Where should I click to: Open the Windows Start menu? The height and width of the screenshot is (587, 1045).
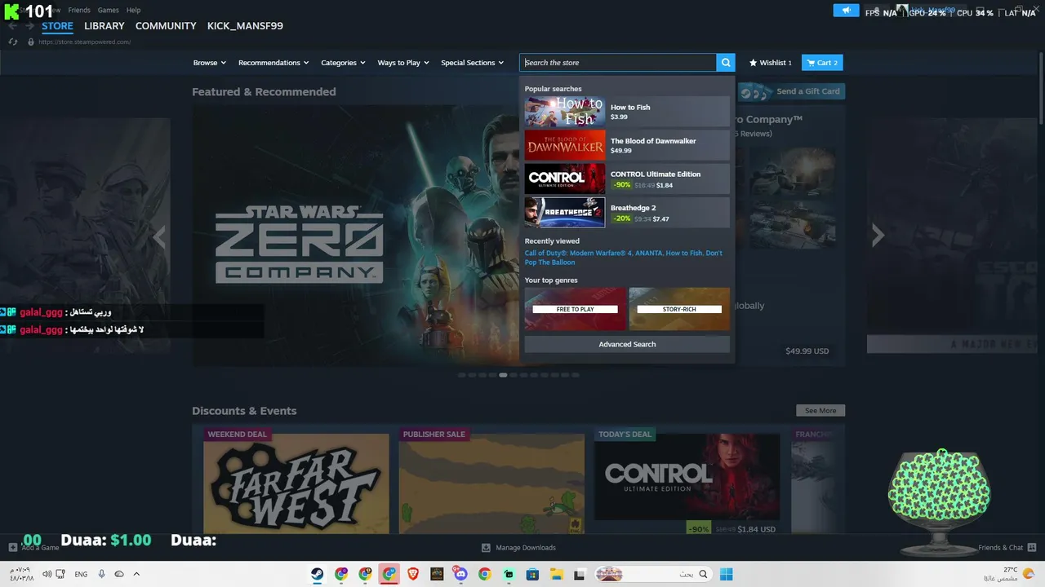tap(726, 574)
